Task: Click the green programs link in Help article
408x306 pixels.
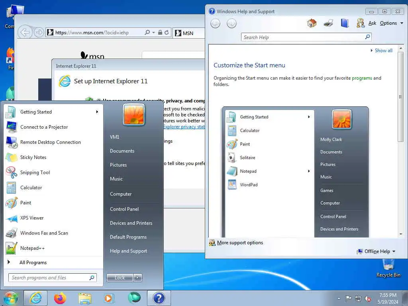Action: click(362, 78)
